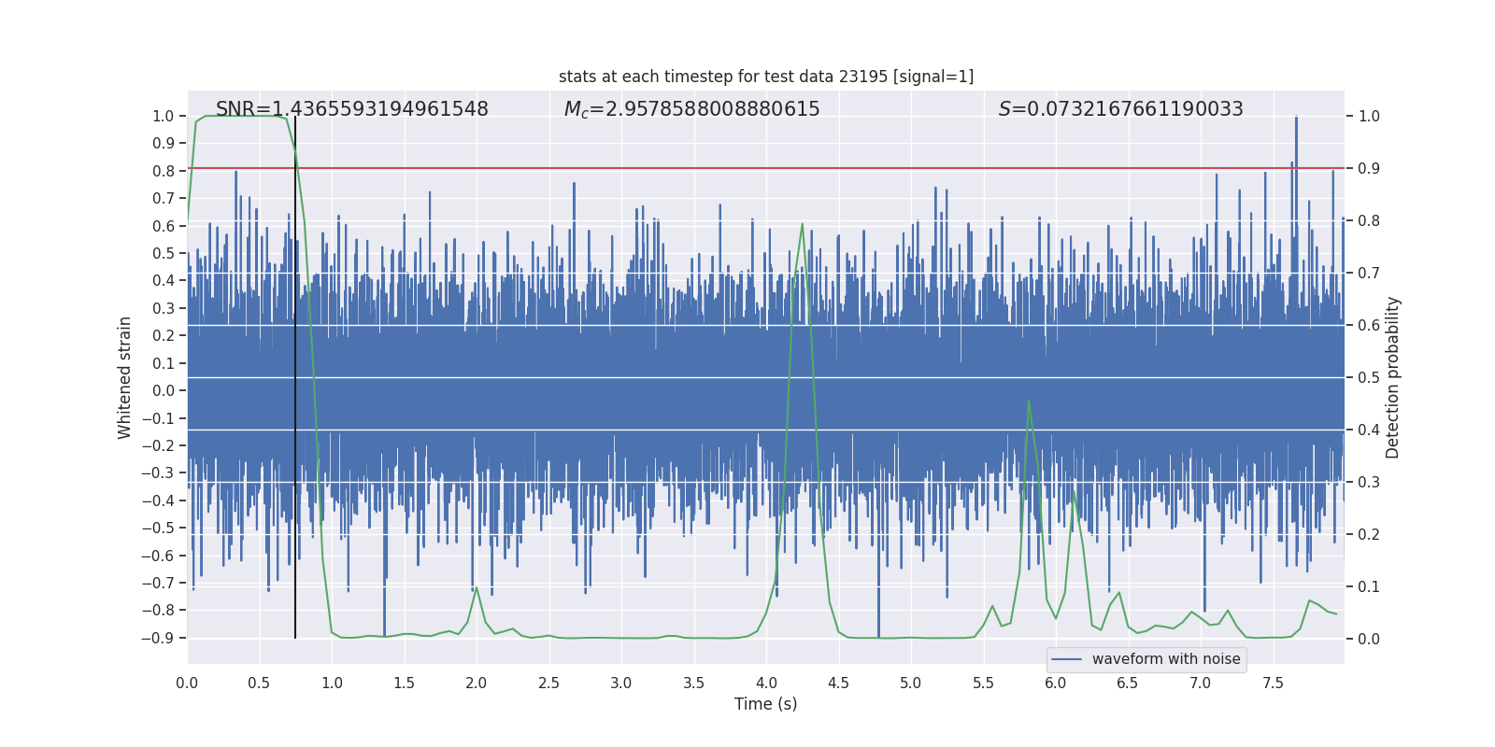1495x747 pixels.
Task: Click the 4.0 tick label on time axis
Action: pyautogui.click(x=766, y=684)
